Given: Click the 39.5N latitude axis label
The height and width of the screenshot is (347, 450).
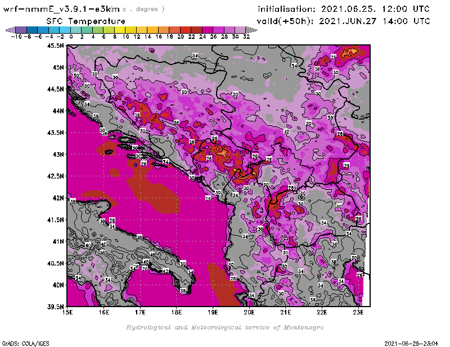Looking at the screenshot, I should tap(55, 307).
